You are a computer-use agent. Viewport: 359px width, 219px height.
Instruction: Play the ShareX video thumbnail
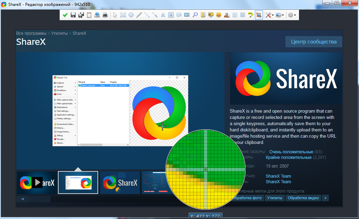point(37,182)
